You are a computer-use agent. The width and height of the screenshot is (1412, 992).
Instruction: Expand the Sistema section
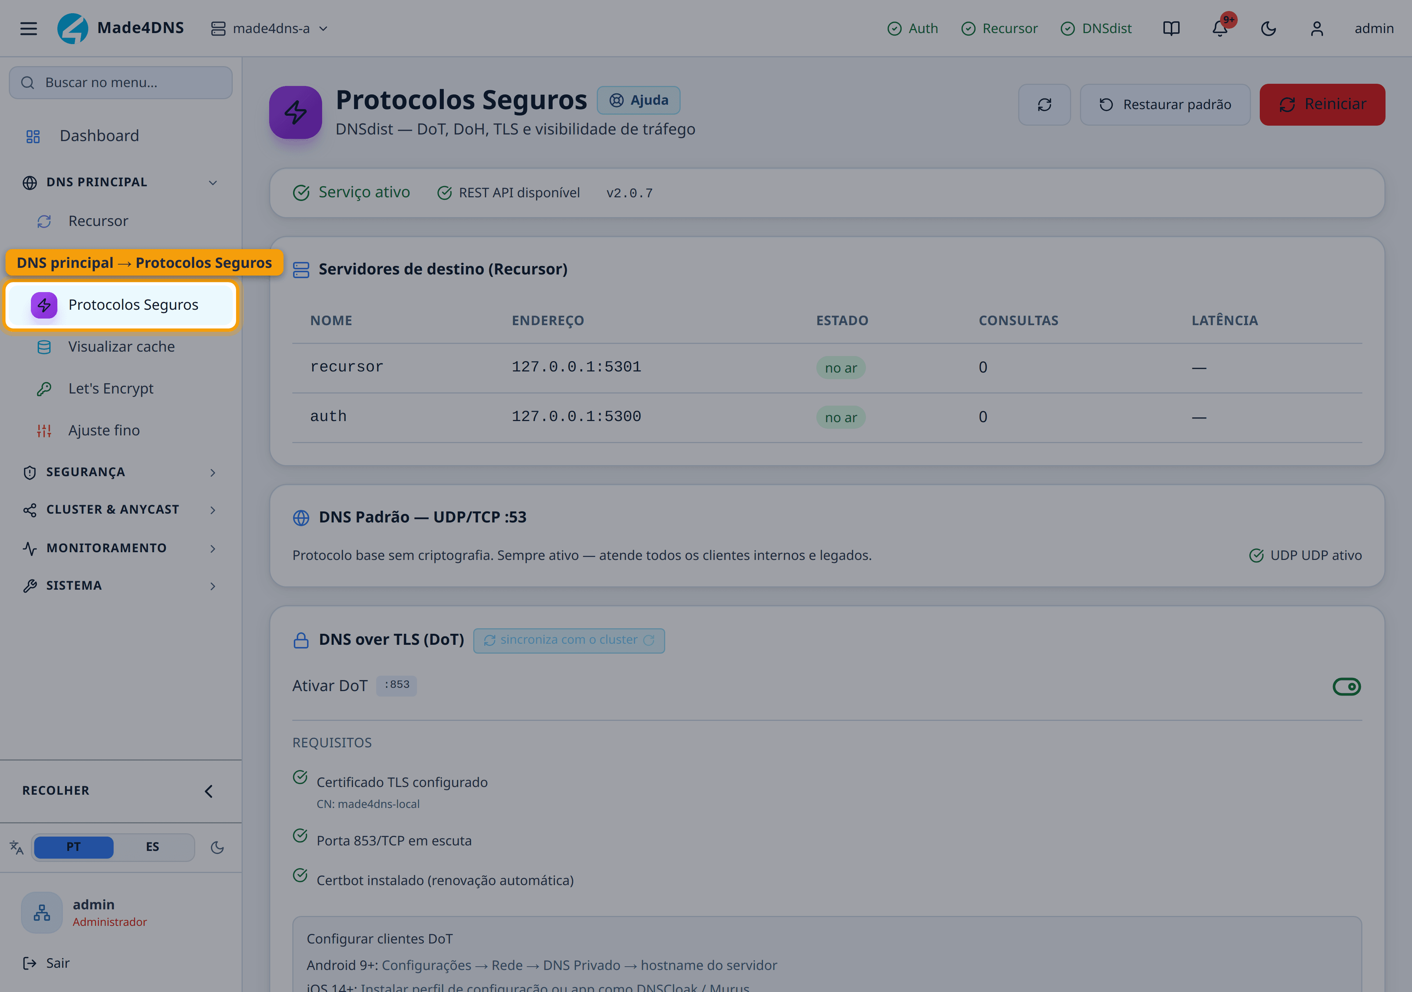pos(121,586)
